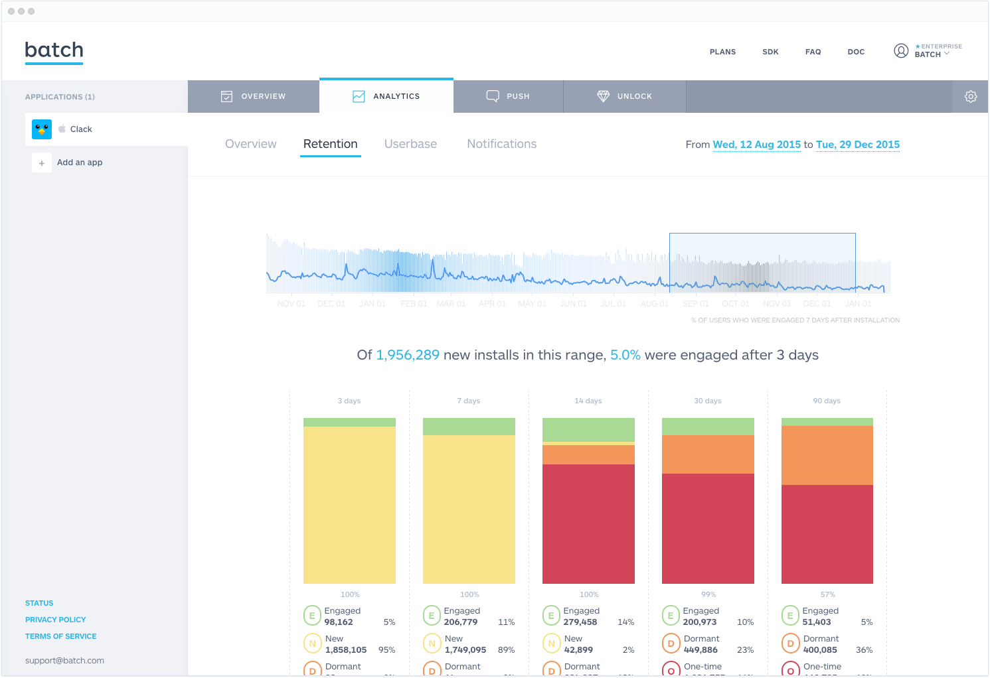Click the plus icon beside Add an app
The height and width of the screenshot is (678, 990).
[x=42, y=163]
